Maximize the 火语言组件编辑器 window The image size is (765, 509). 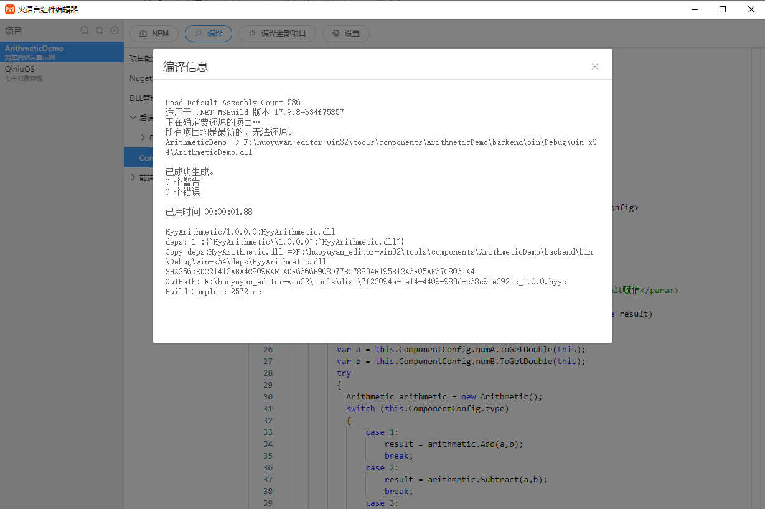pyautogui.click(x=722, y=9)
